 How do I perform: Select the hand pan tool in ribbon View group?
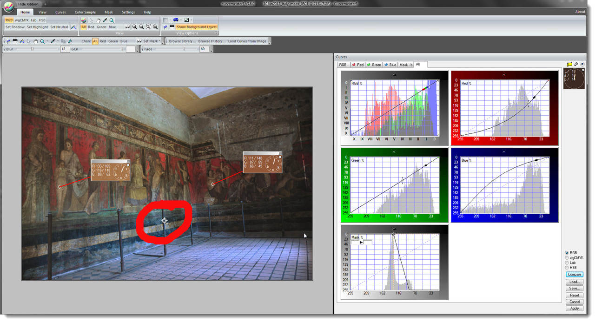[x=98, y=20]
